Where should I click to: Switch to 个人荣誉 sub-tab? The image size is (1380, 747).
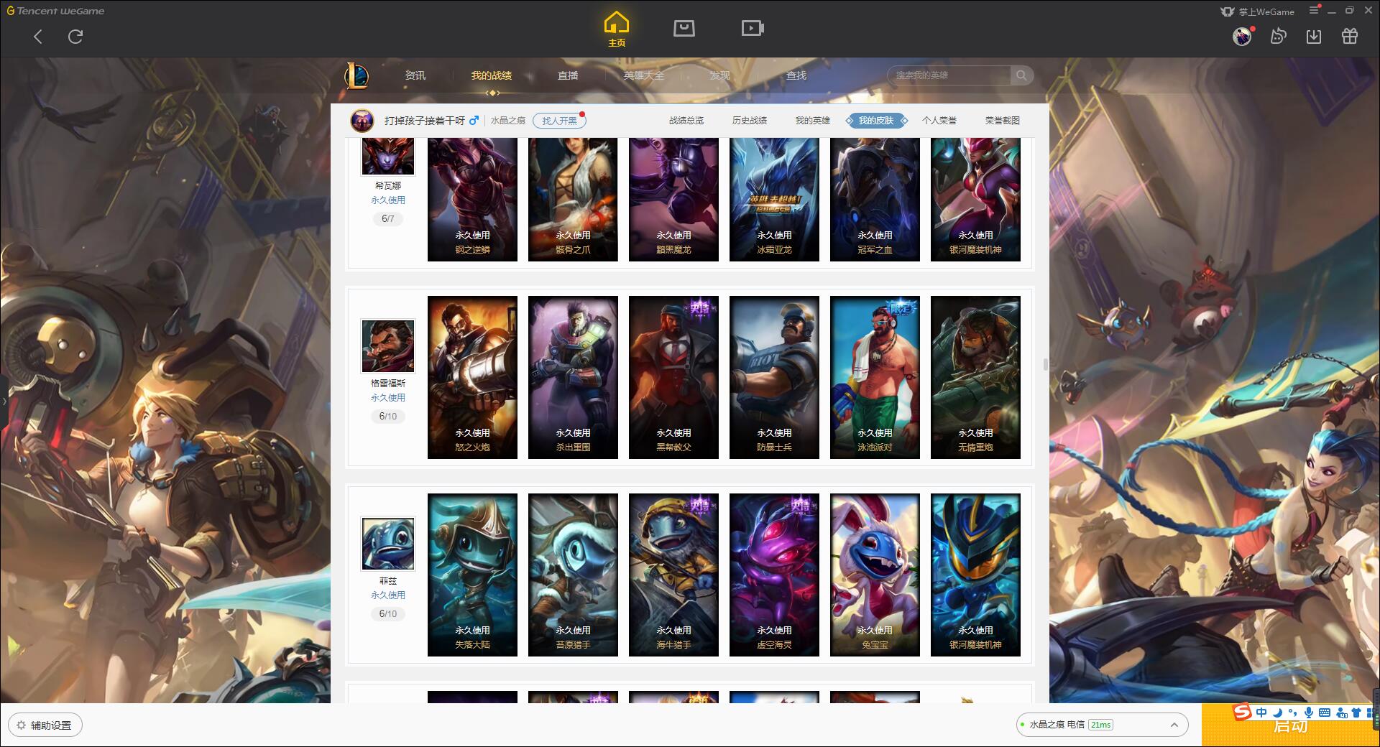(x=939, y=121)
